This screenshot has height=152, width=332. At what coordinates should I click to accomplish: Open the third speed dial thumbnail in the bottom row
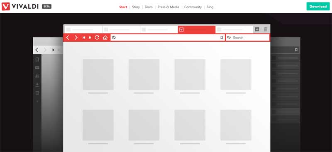190,125
